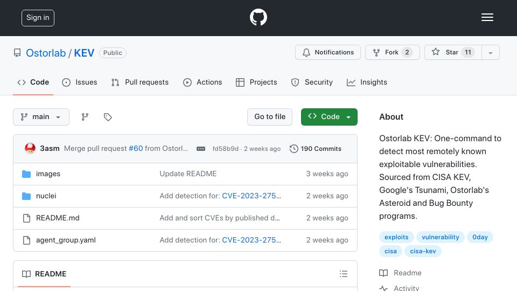Open CVE-2023-275 link in agent_group.yaml row
The width and height of the screenshot is (517, 291).
tap(251, 240)
